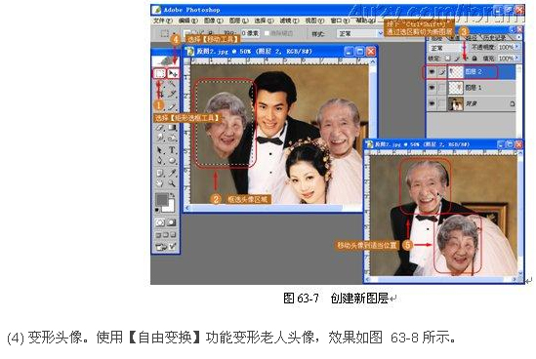The height and width of the screenshot is (359, 536).
Task: Open 填充 fill slider arrow
Action: (516, 59)
